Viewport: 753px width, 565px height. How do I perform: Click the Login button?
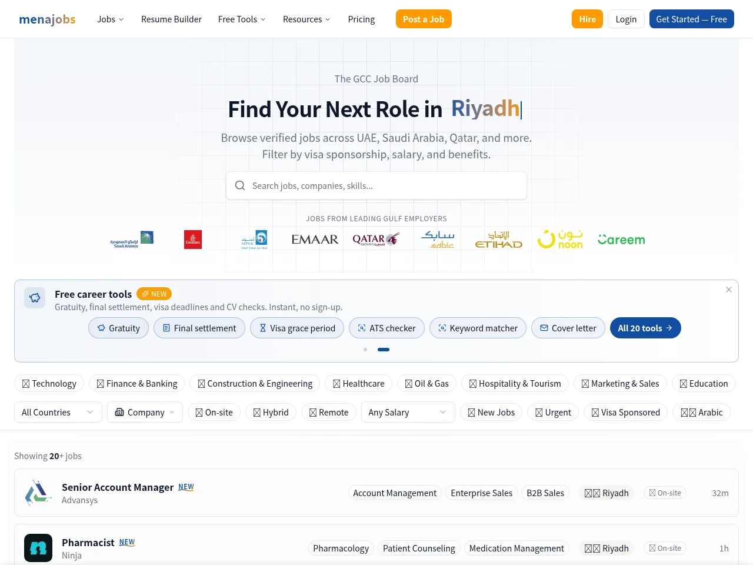pos(626,19)
